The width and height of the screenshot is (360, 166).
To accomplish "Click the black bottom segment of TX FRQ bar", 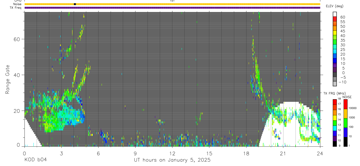I will pos(335,144).
